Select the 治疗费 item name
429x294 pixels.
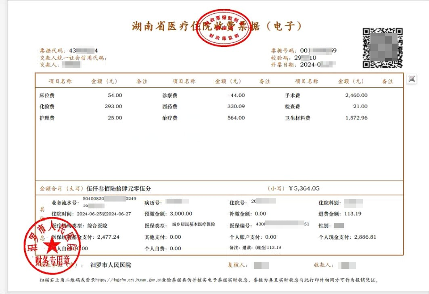click(x=170, y=118)
